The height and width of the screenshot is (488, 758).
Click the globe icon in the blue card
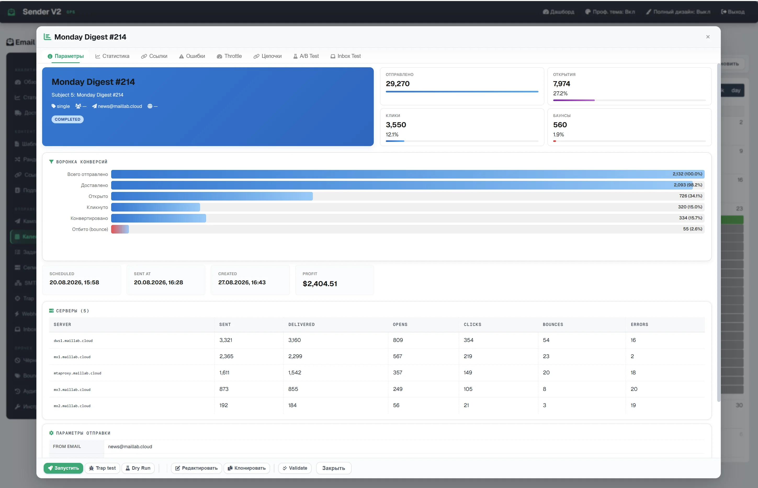[x=150, y=106]
